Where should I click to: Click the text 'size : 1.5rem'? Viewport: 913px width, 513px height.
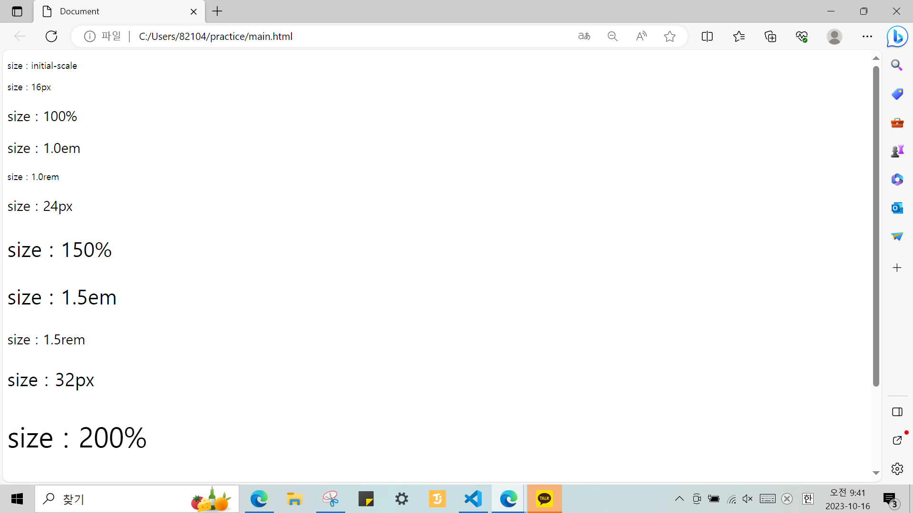point(46,340)
